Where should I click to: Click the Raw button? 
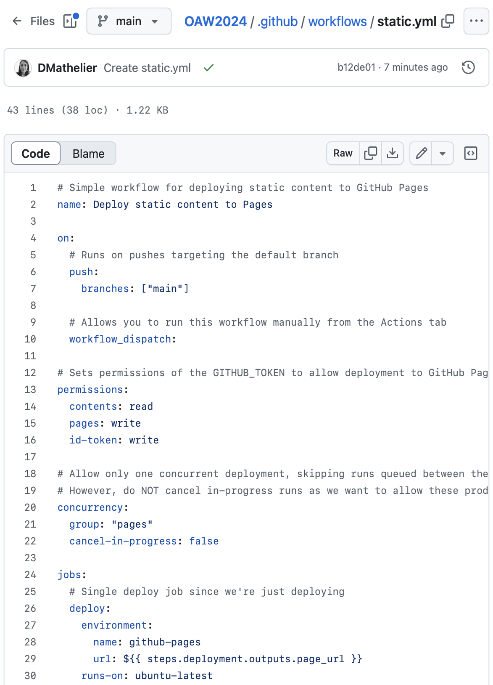point(343,153)
